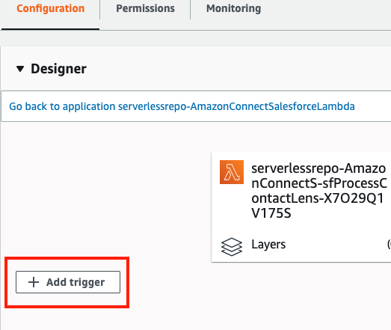
Task: Click the plus icon on Add trigger
Action: point(34,282)
